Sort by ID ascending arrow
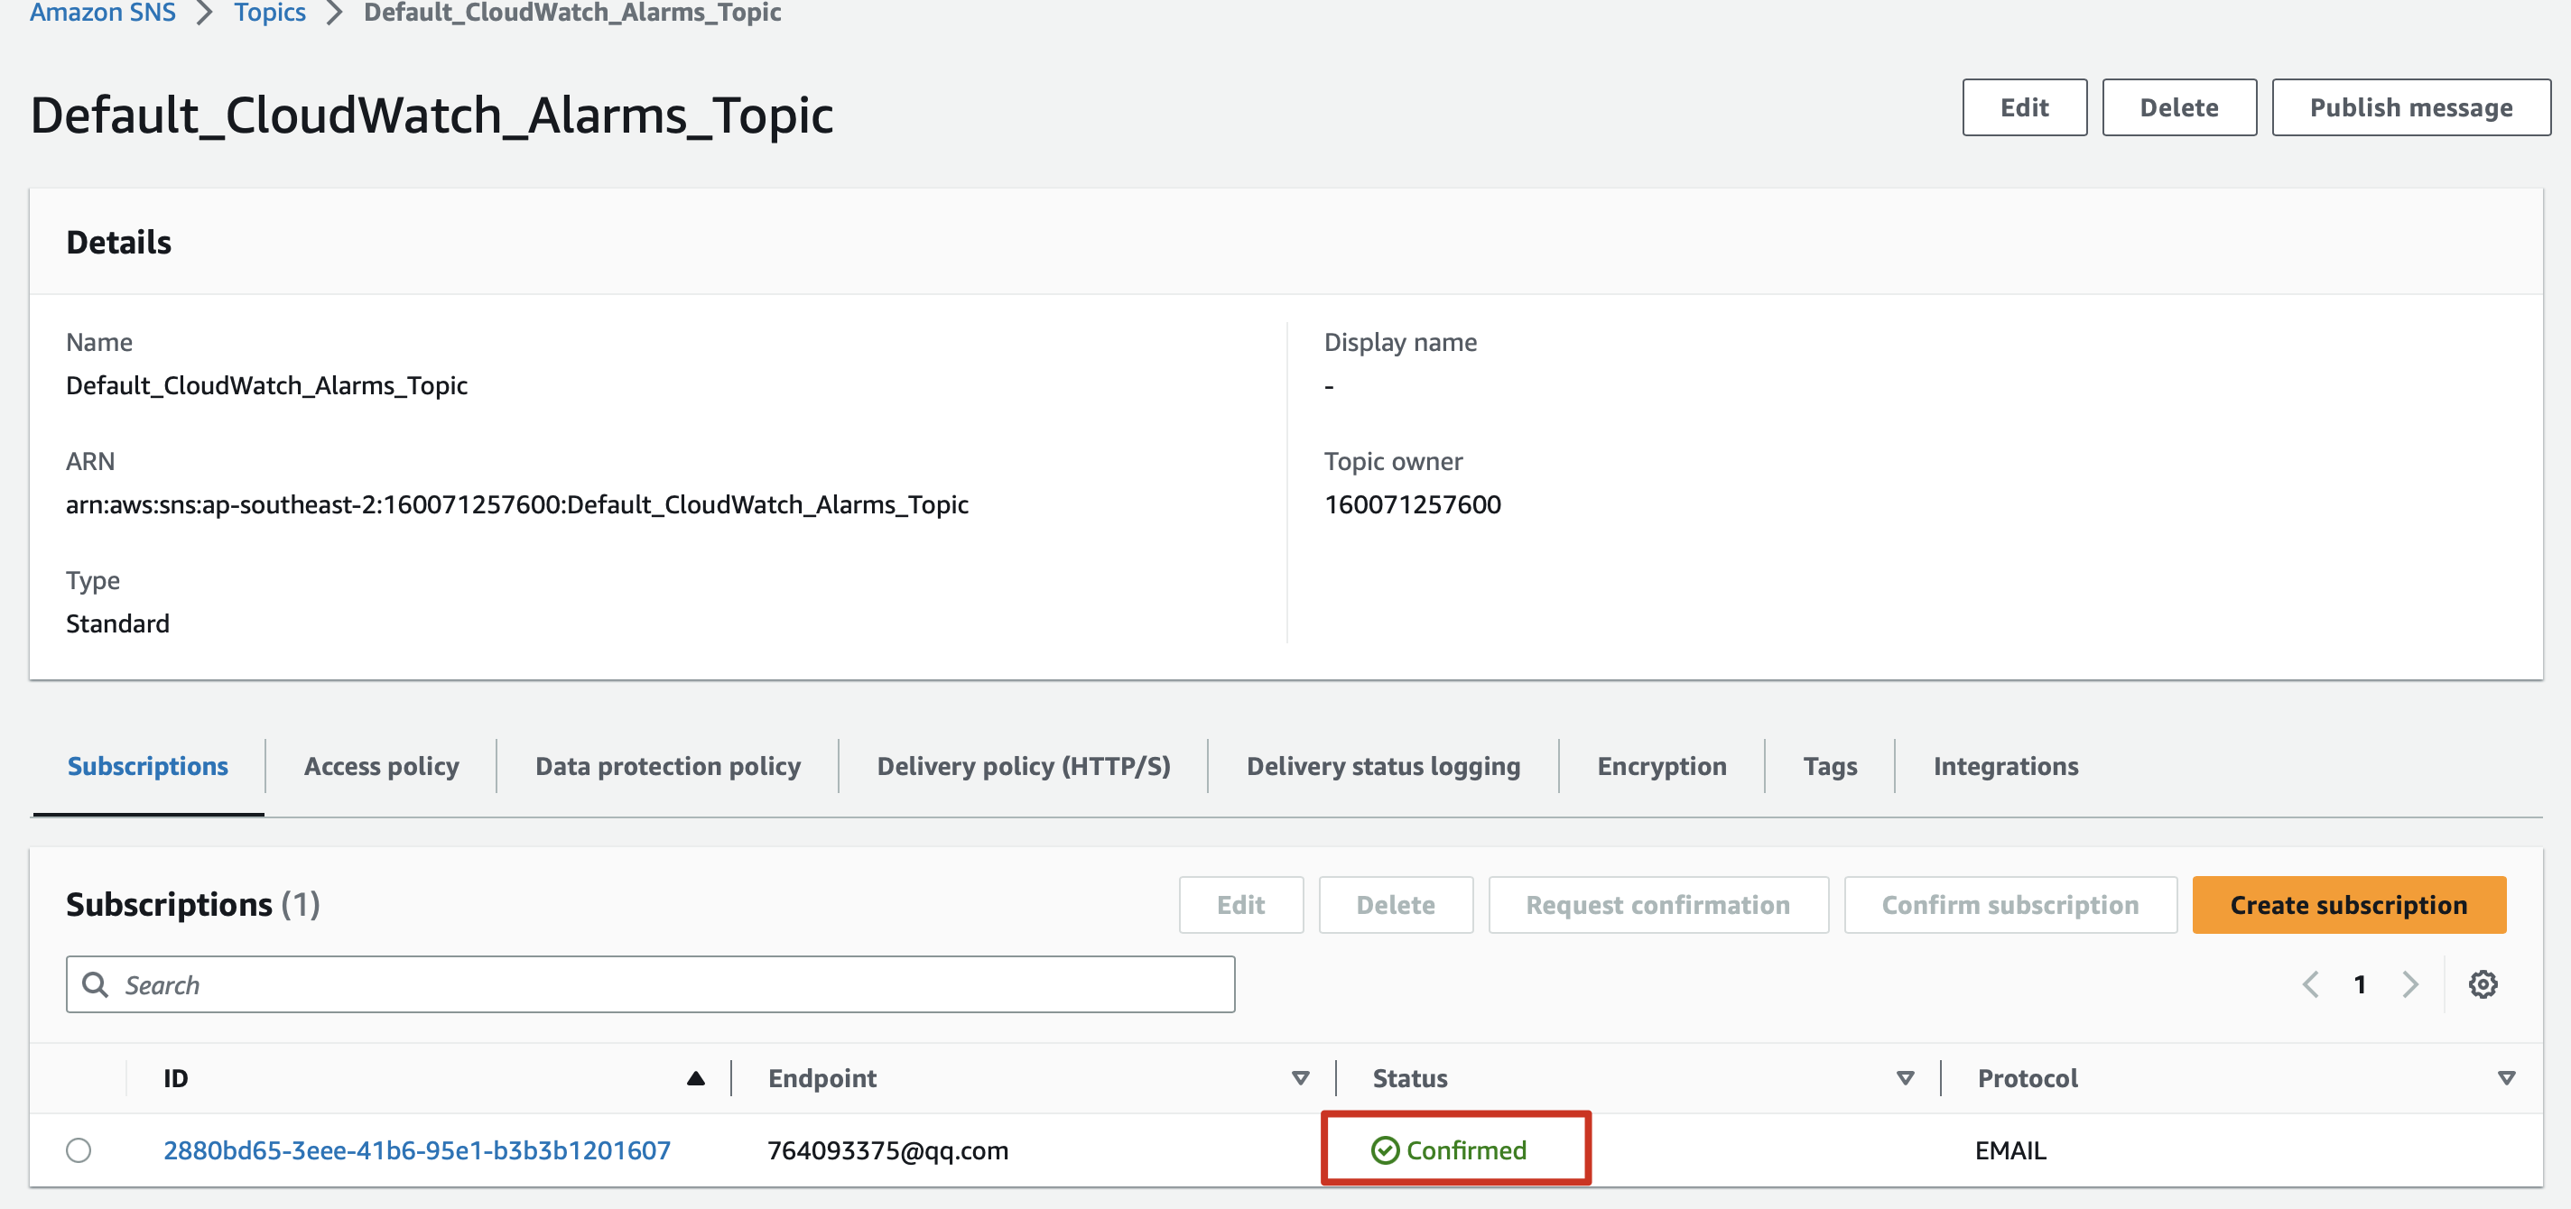 [696, 1078]
